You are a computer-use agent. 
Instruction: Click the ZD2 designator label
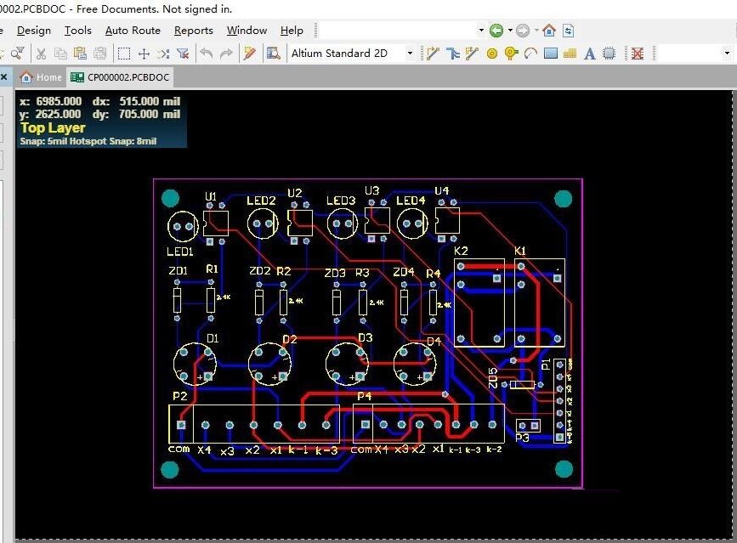[x=260, y=271]
